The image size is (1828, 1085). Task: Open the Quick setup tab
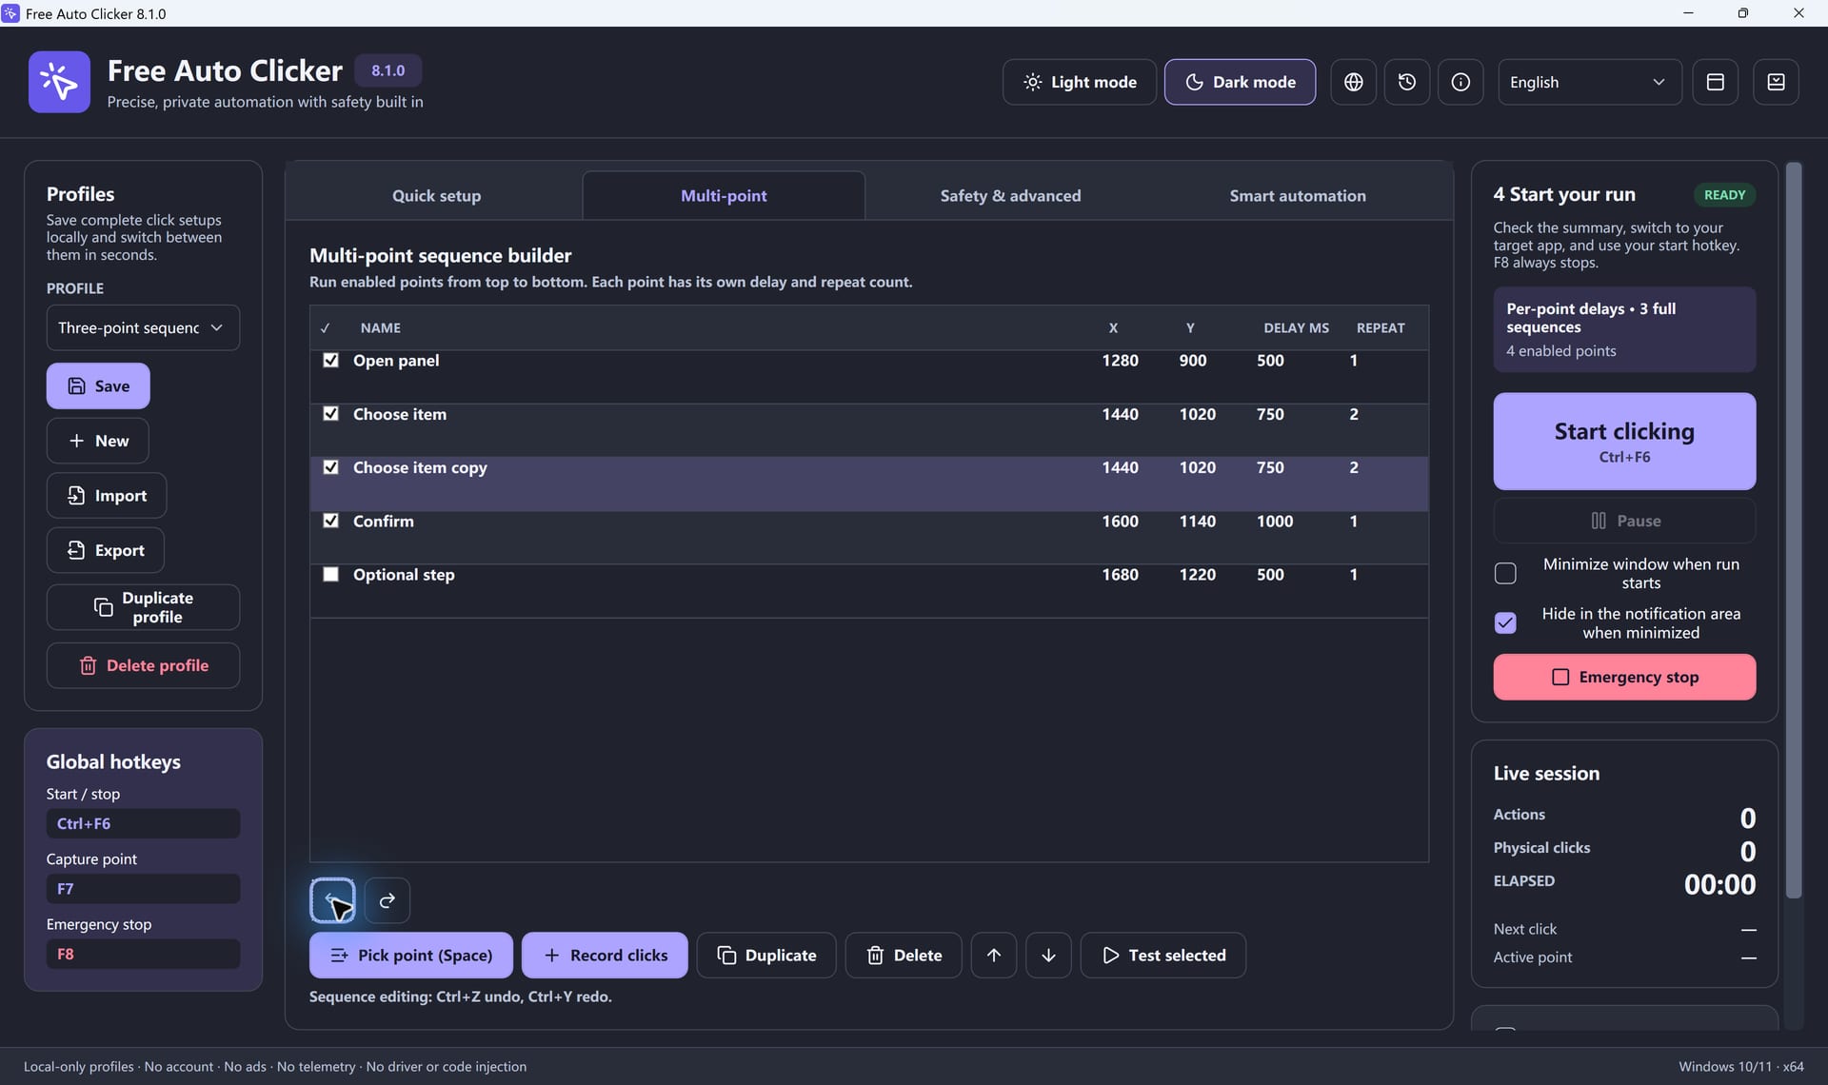pyautogui.click(x=436, y=196)
